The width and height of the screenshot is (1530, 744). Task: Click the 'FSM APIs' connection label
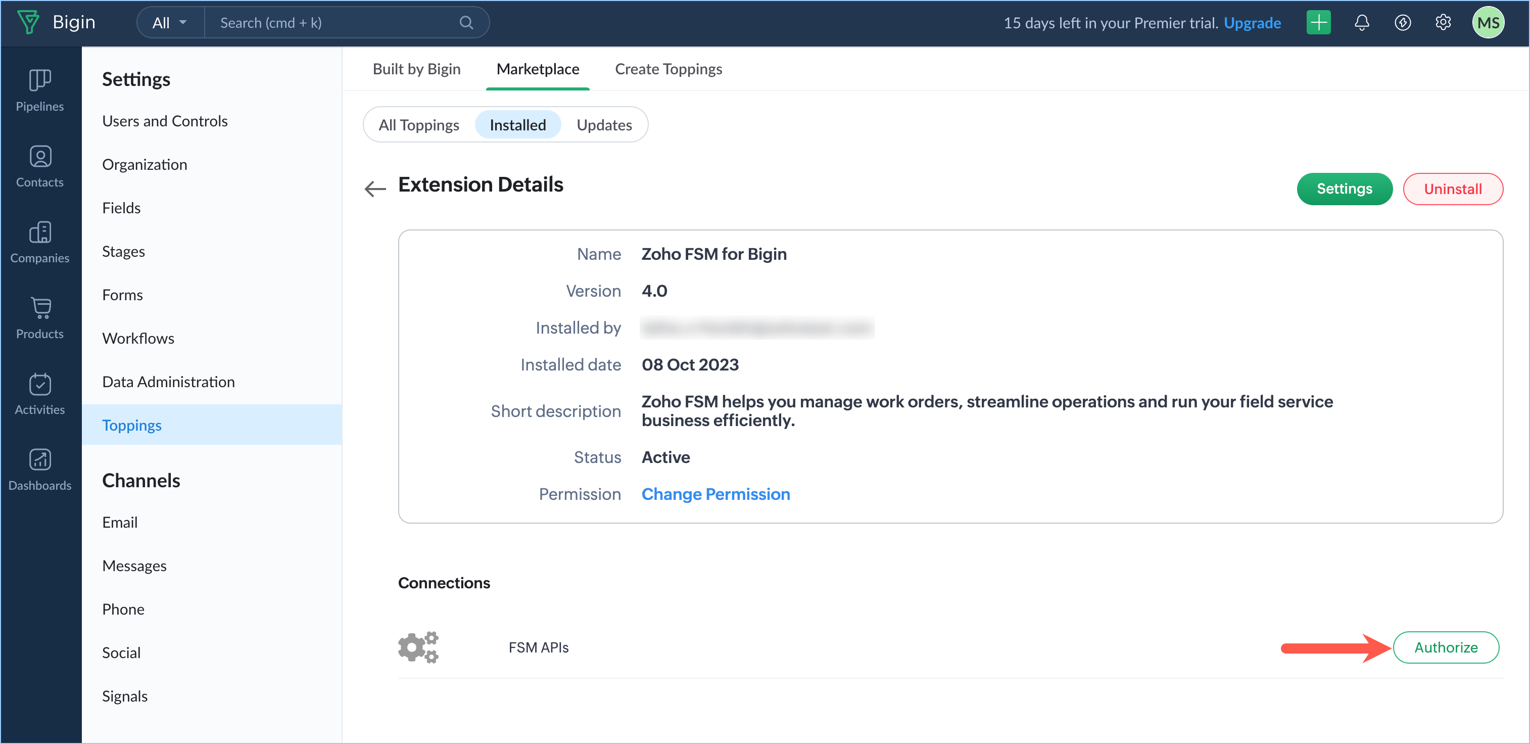point(539,647)
